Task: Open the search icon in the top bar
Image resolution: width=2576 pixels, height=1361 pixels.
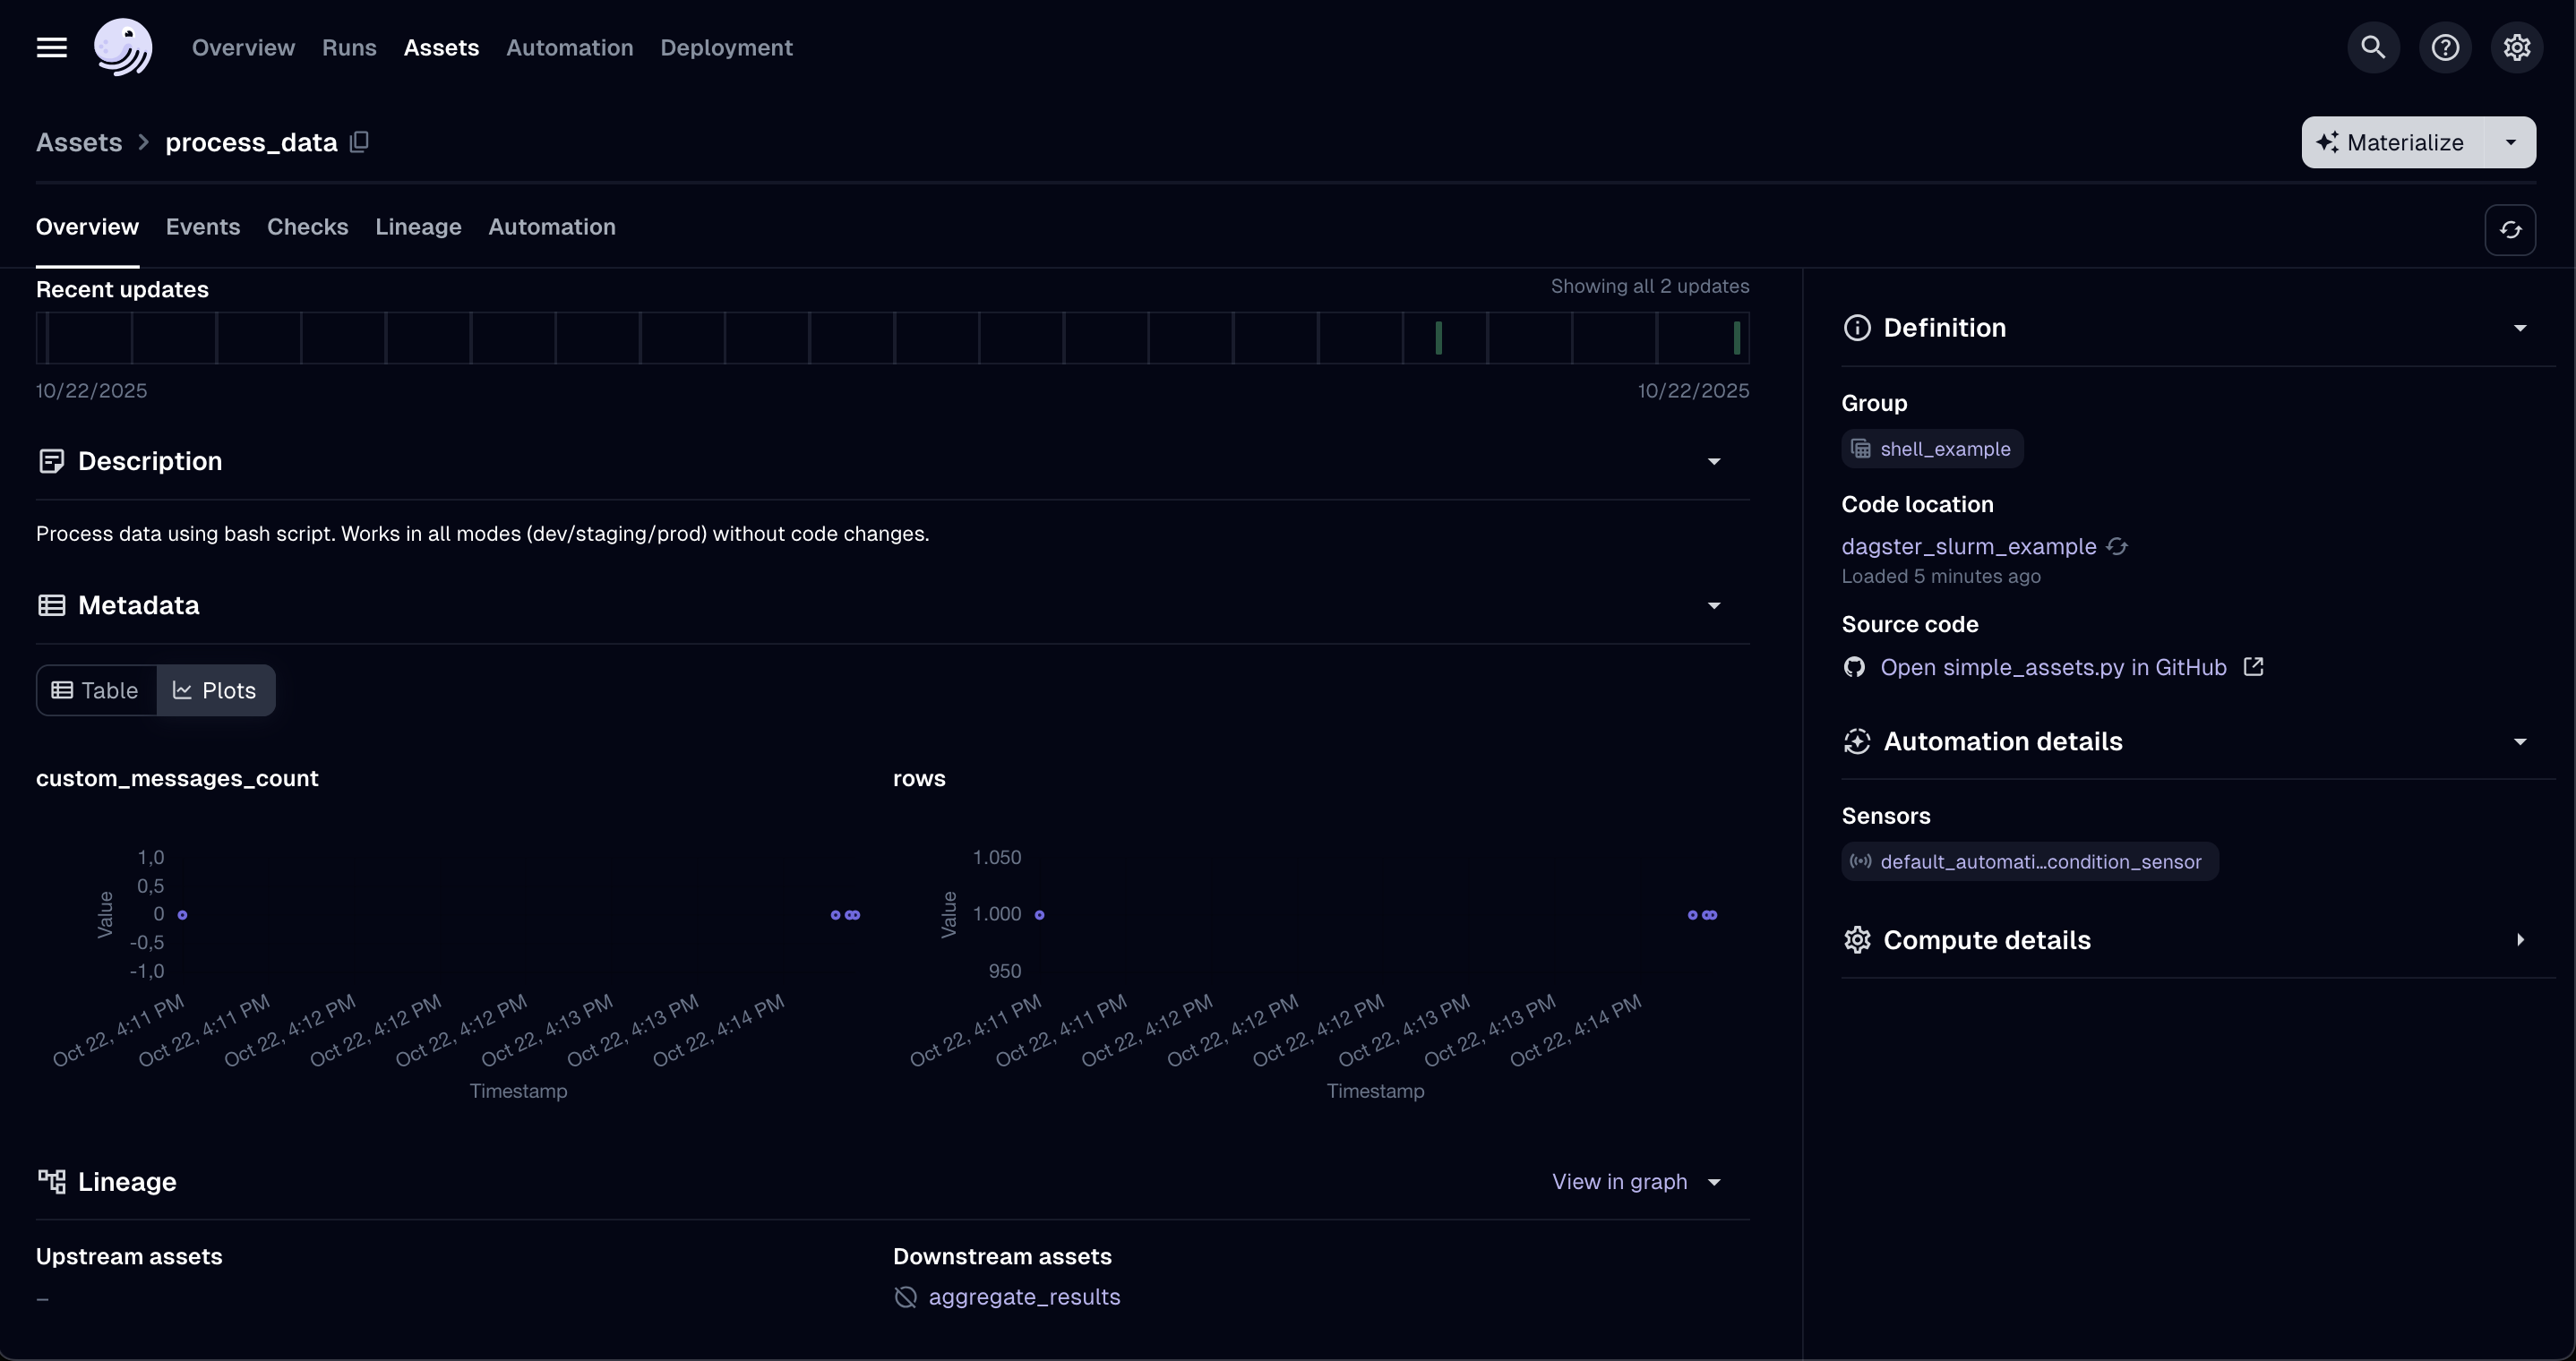Action: pyautogui.click(x=2372, y=47)
